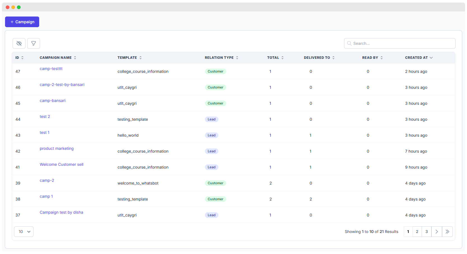Toggle Created At sort direction chevron
This screenshot has height=254, width=467.
[431, 58]
